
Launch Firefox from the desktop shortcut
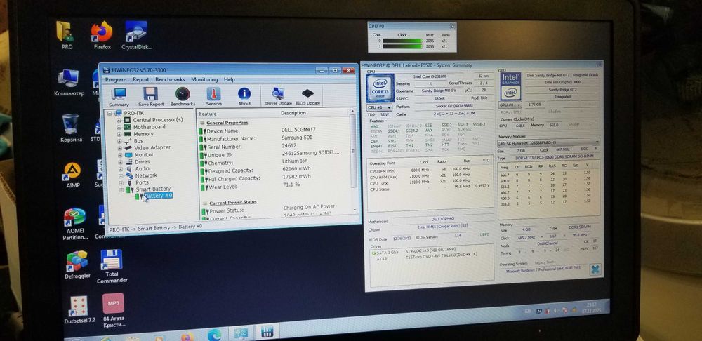tap(102, 35)
